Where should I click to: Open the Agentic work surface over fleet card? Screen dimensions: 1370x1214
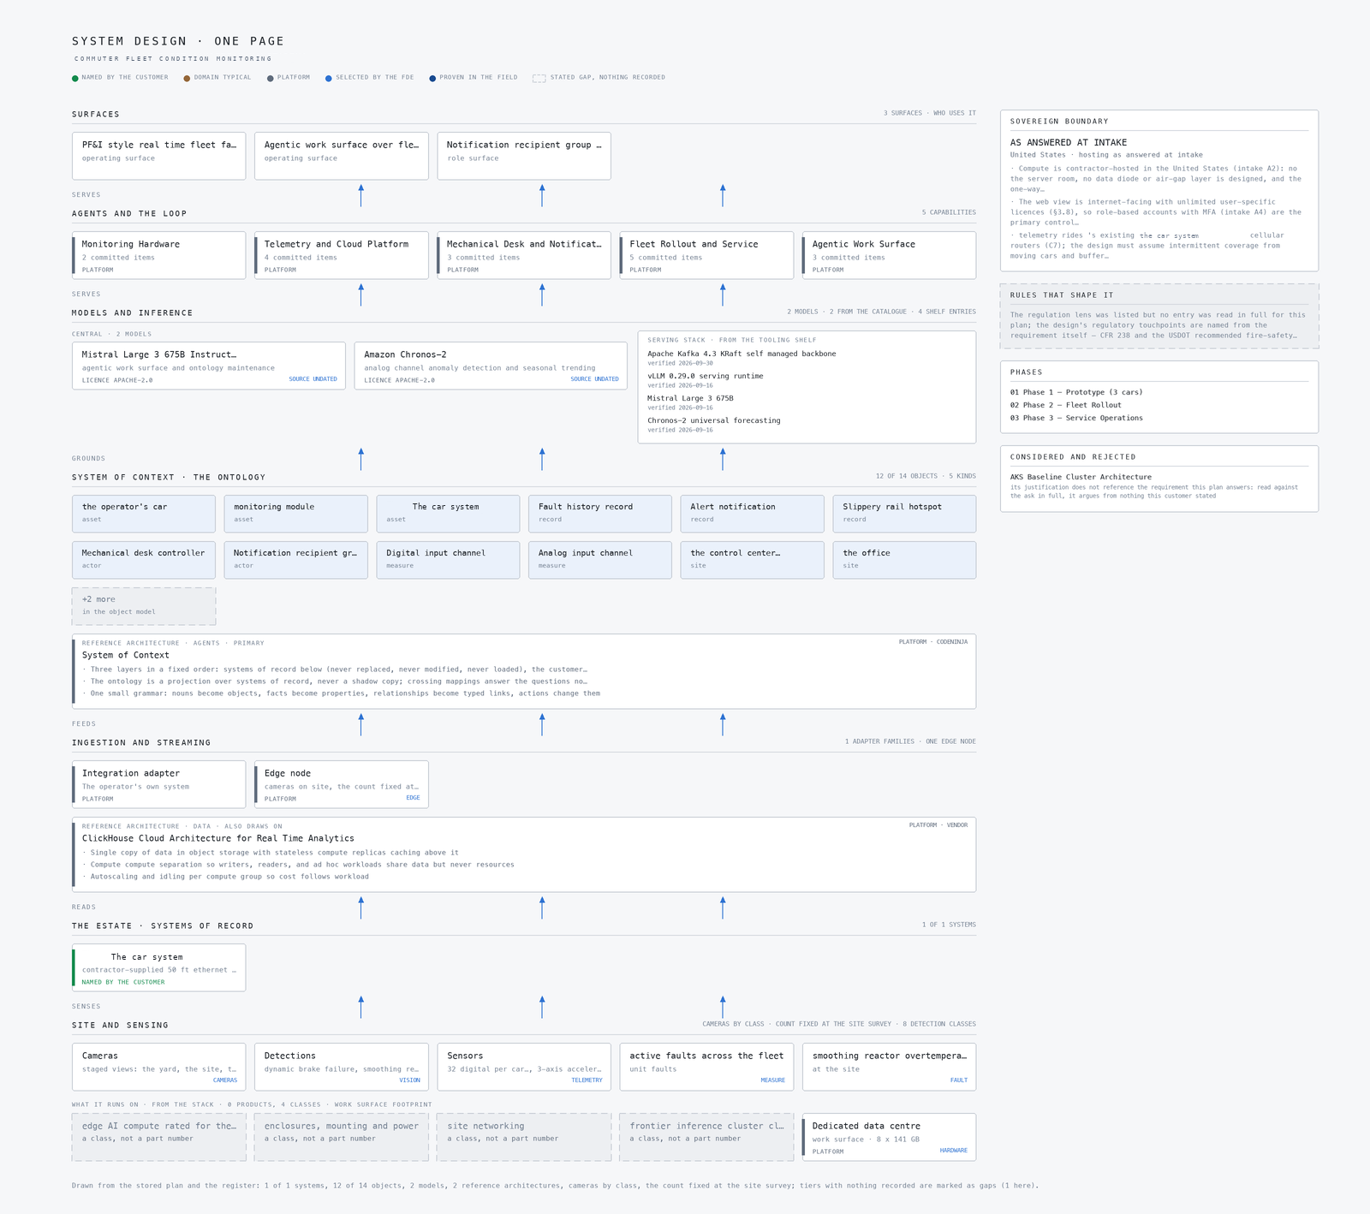(342, 156)
